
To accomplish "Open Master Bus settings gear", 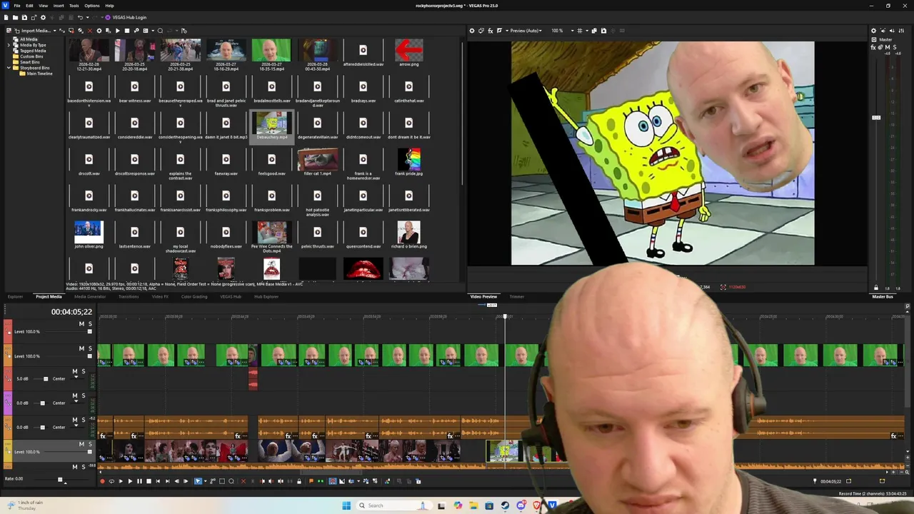I will tap(873, 31).
